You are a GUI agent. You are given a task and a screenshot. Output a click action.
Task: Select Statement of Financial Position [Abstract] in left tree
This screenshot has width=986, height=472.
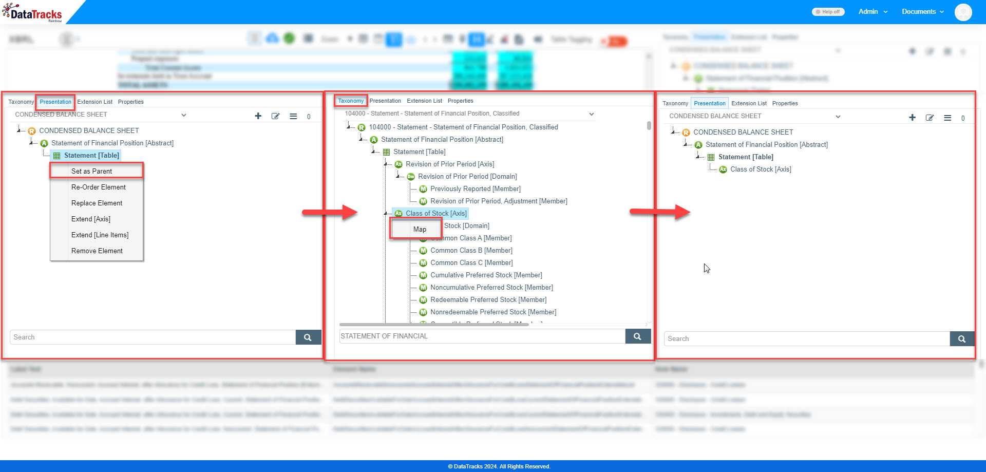112,143
